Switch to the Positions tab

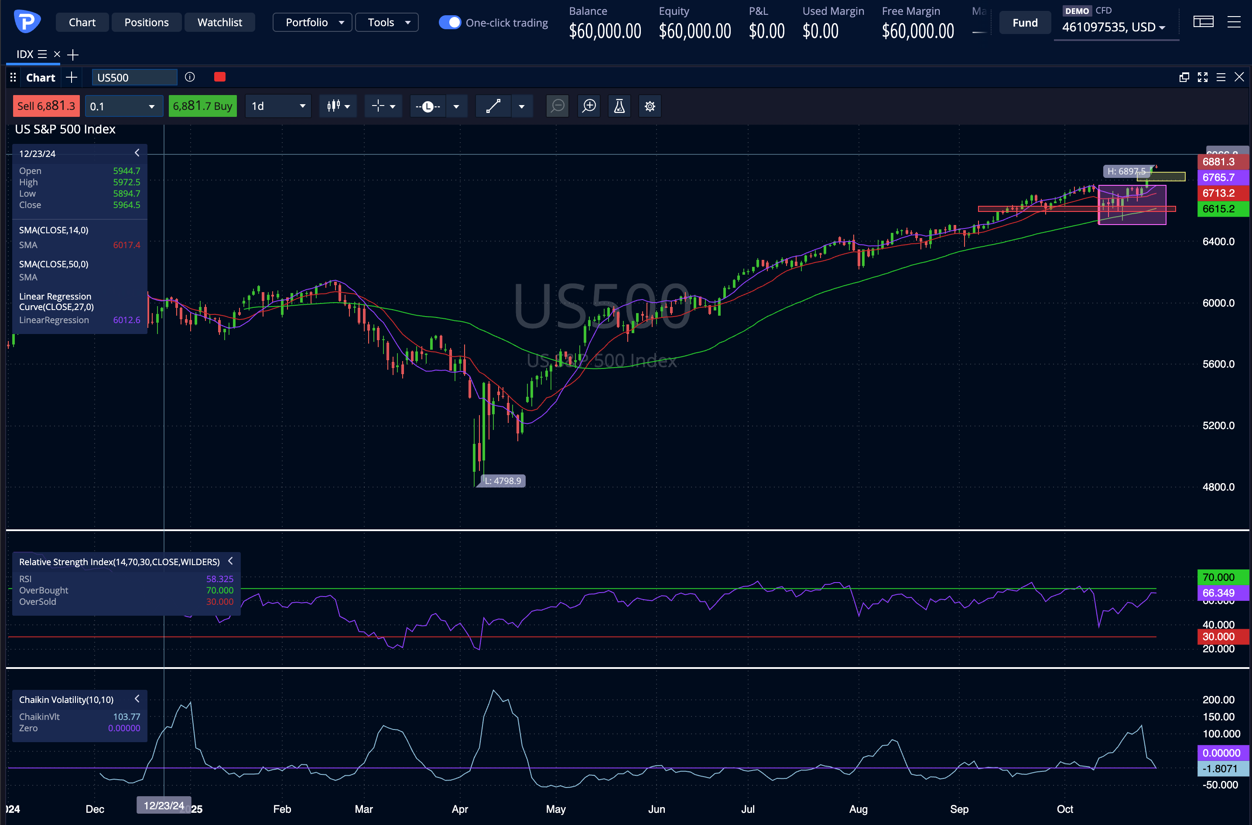[x=146, y=22]
